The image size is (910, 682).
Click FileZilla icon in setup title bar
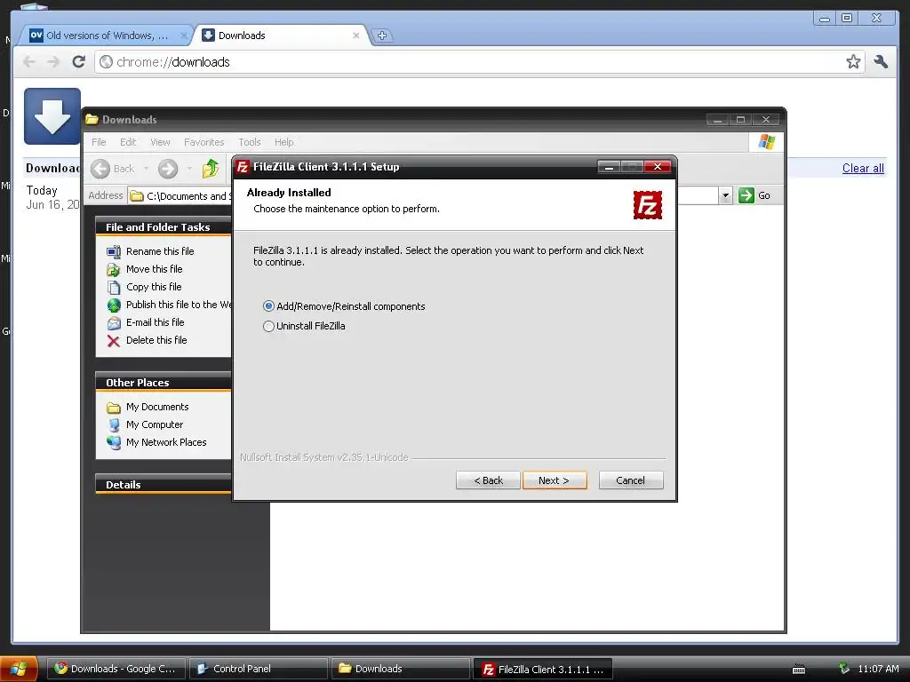243,167
